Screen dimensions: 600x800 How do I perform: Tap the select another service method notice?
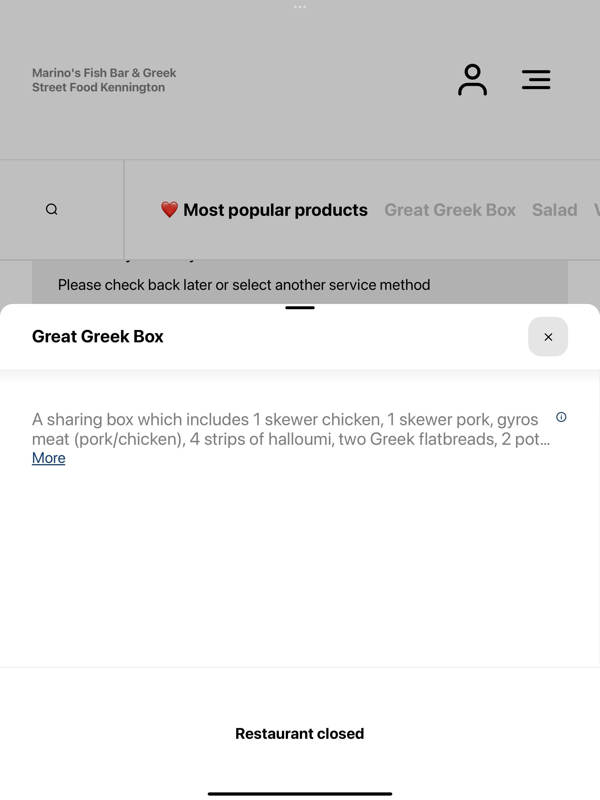pyautogui.click(x=244, y=285)
